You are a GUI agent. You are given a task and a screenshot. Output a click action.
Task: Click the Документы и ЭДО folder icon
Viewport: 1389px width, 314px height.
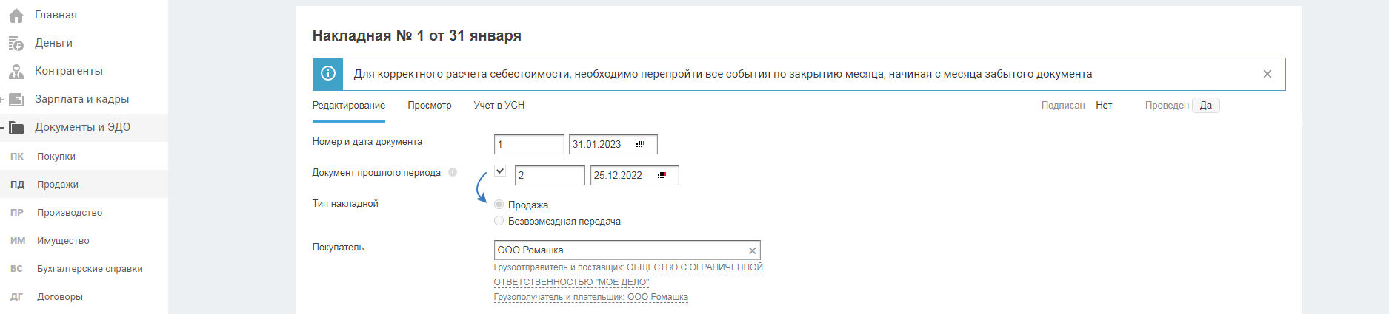click(16, 128)
